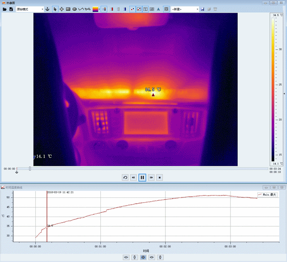
Task: Click the Main max legend entry
Action: (x=267, y=195)
